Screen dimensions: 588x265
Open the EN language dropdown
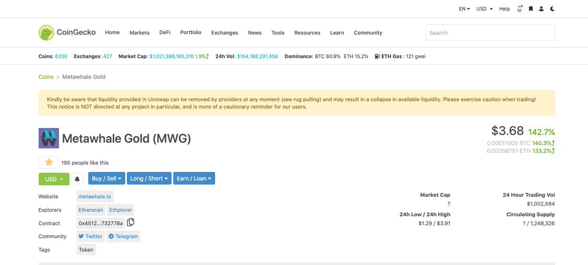[x=464, y=9]
